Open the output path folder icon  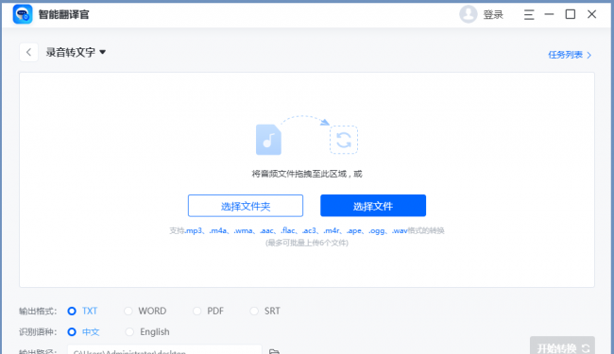tap(274, 351)
